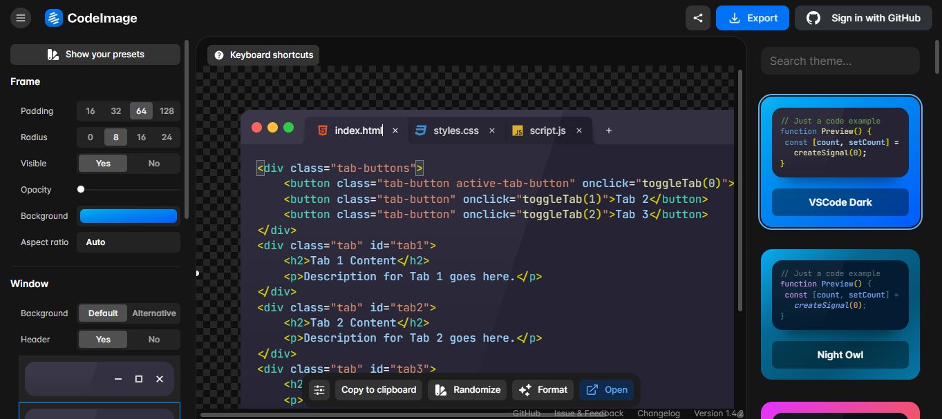
Task: Focus the Search theme field
Action: pyautogui.click(x=840, y=61)
